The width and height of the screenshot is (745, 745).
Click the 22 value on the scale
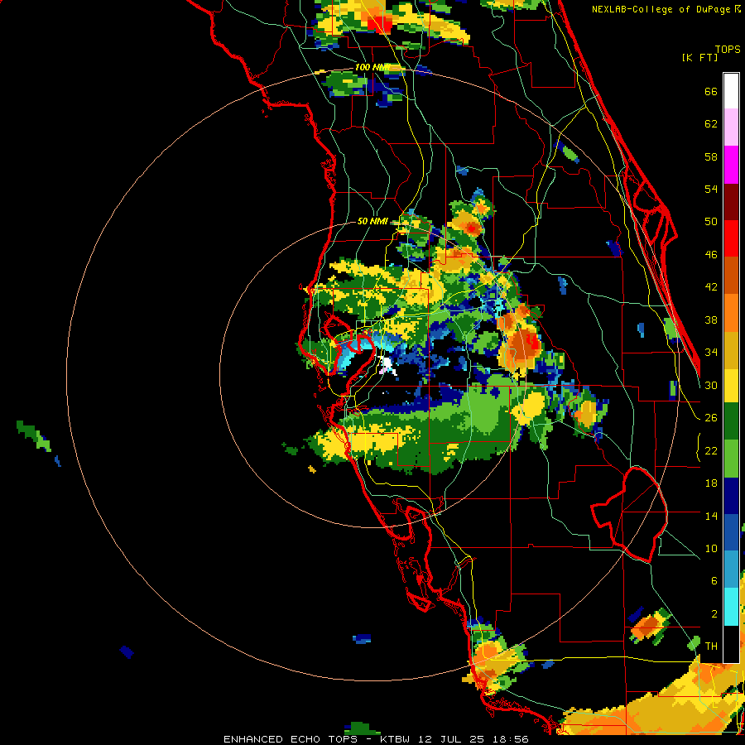pyautogui.click(x=711, y=450)
